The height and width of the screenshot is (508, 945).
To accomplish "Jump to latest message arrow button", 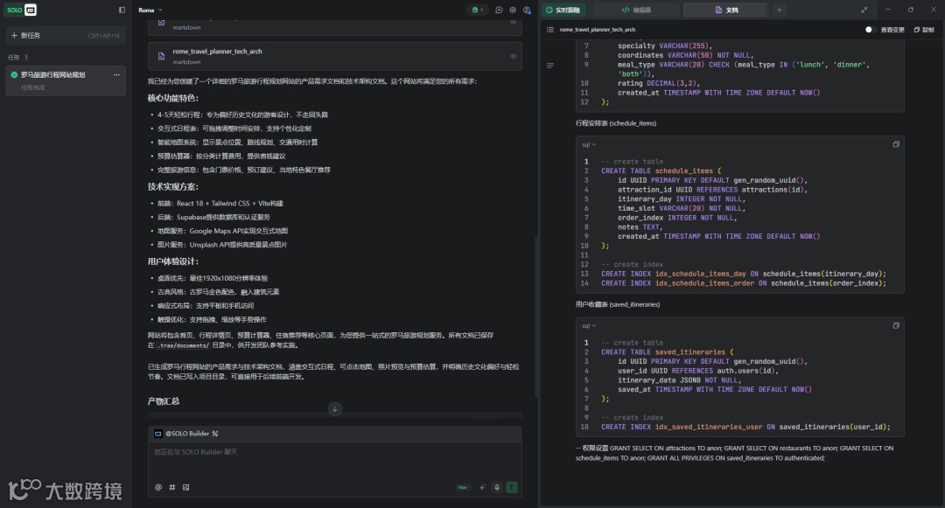I will [x=335, y=409].
